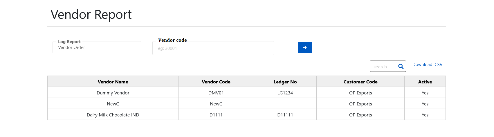This screenshot has height=137, width=494.
Task: Select the NewC vendor name cell
Action: 113,104
